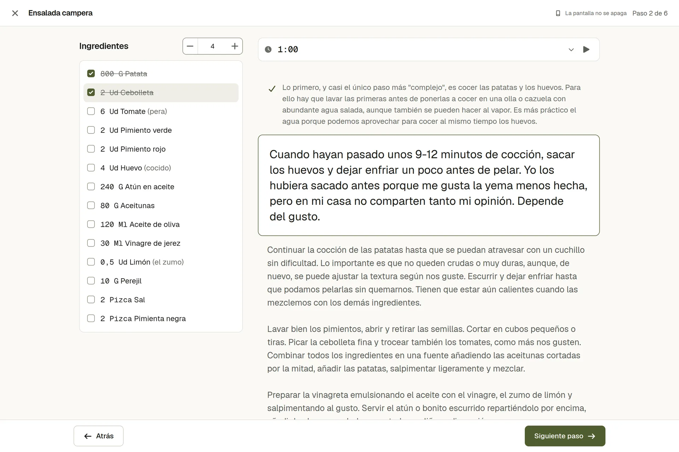This screenshot has height=452, width=679.
Task: Click the 'Ingredientes' heading
Action: (104, 46)
